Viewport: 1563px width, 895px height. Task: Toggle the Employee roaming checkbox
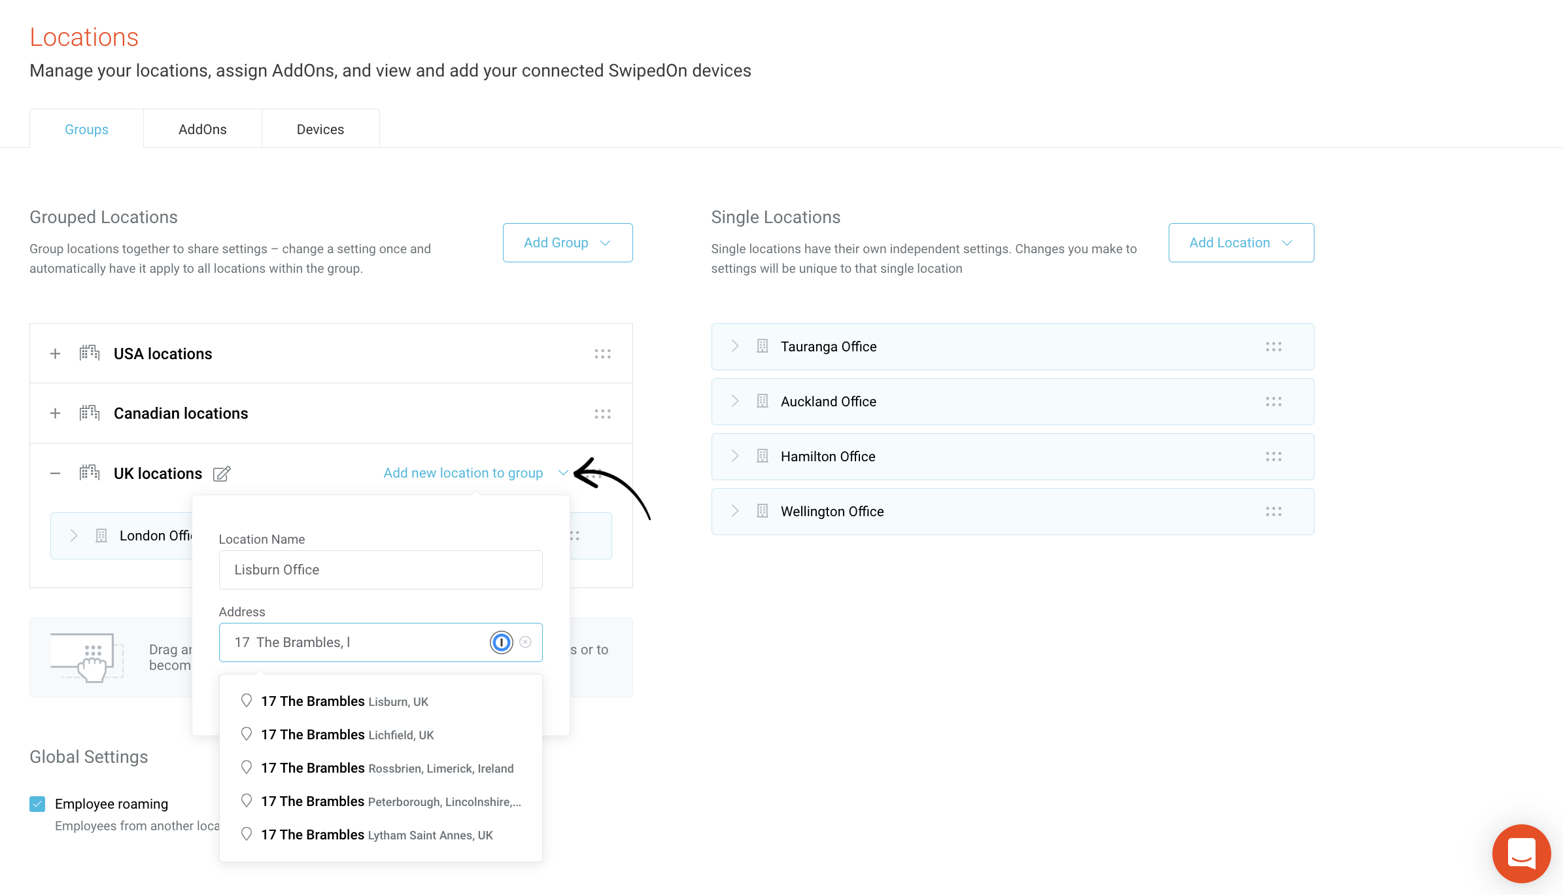point(37,804)
